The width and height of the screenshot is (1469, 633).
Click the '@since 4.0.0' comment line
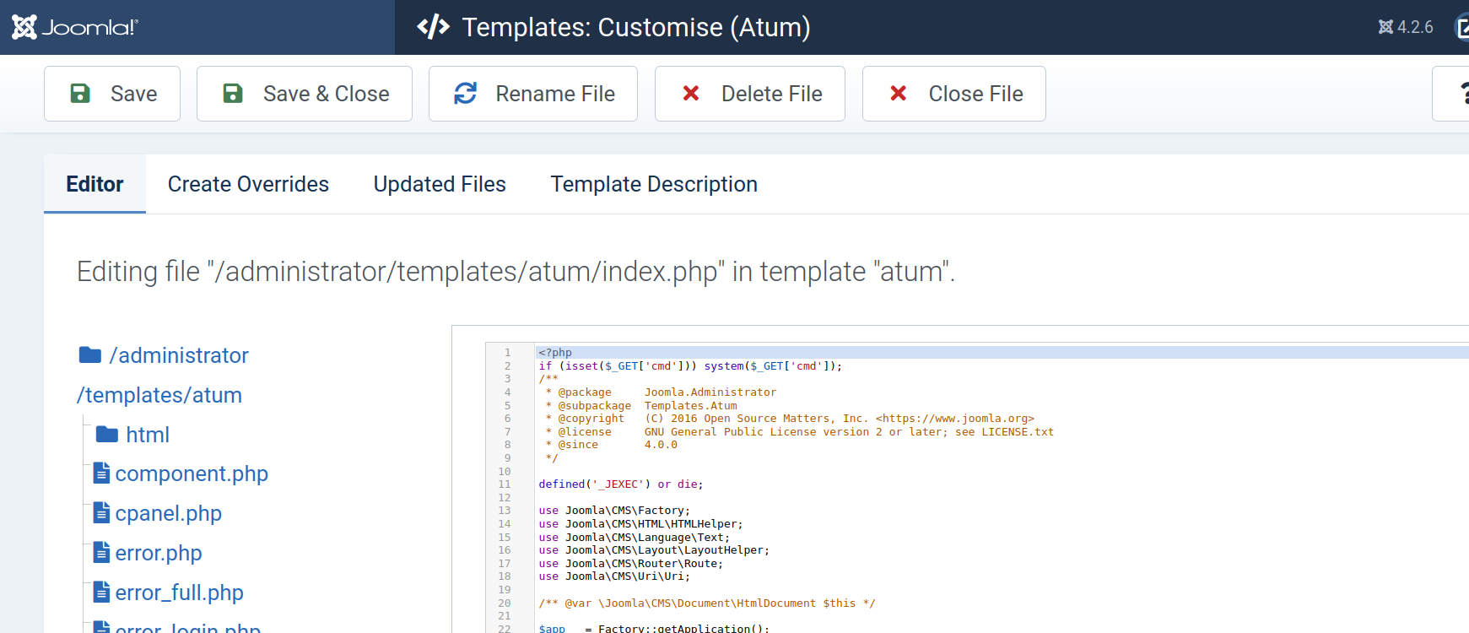pos(612,445)
